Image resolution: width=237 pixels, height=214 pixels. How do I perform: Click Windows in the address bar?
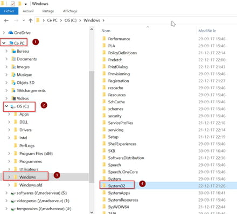pos(92,20)
